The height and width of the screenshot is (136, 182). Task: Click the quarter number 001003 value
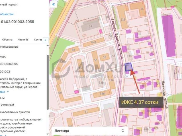(x=5, y=72)
